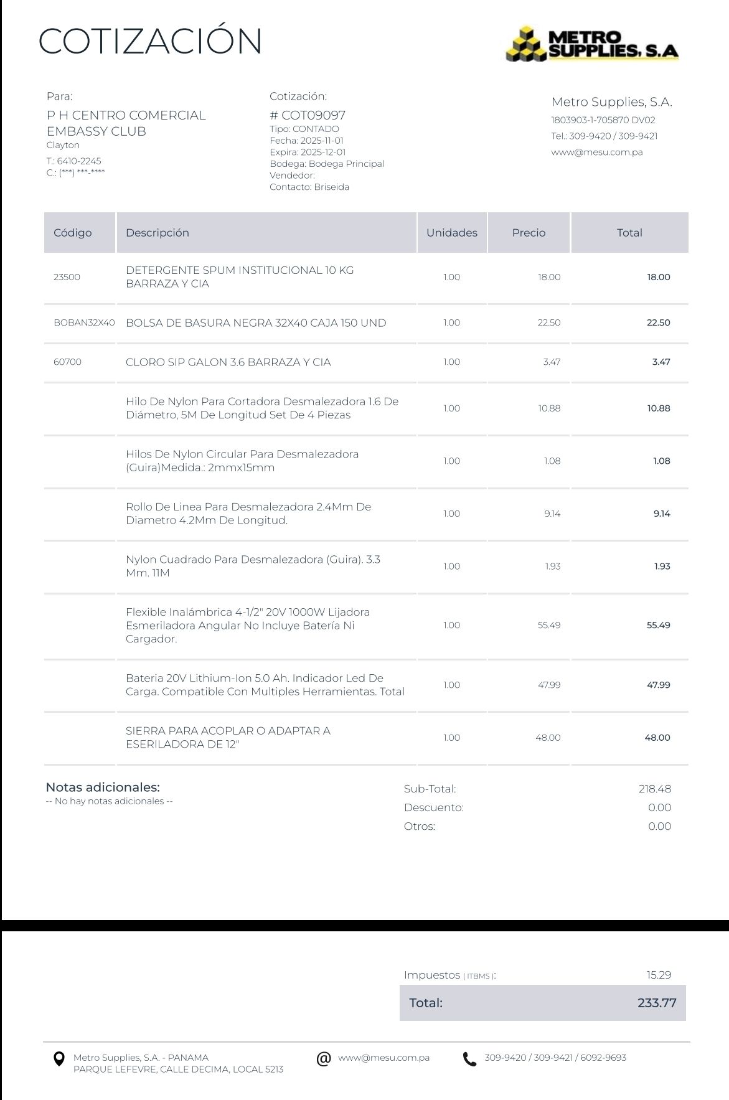Click the BOBAN32X40 product code
729x1100 pixels.
tap(84, 323)
